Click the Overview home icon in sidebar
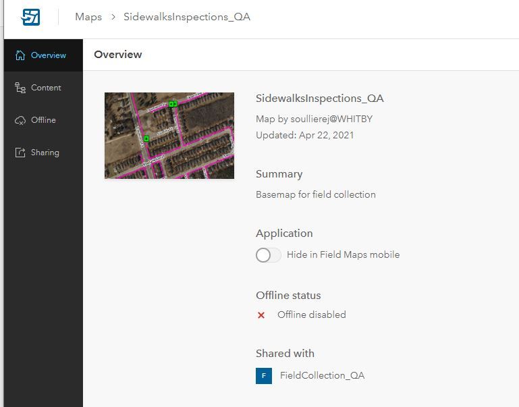This screenshot has height=407, width=519. (x=20, y=55)
